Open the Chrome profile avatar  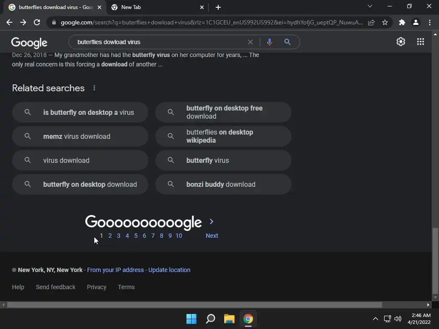(416, 22)
